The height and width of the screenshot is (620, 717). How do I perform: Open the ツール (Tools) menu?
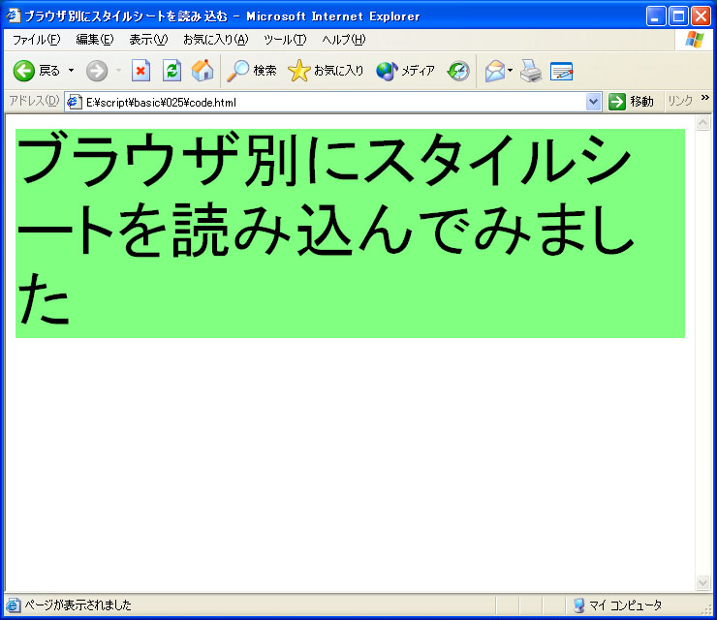tap(285, 40)
